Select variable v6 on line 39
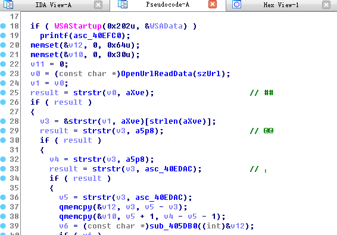The image size is (337, 235). pos(64,226)
